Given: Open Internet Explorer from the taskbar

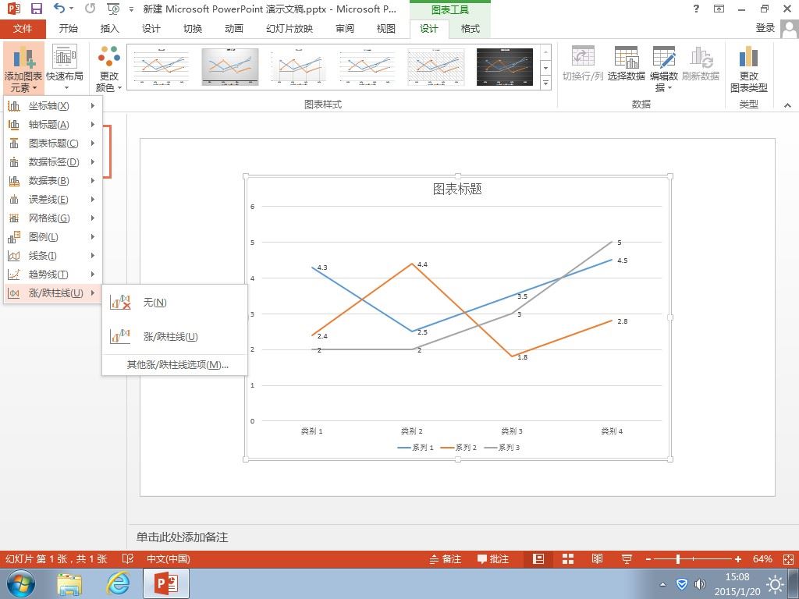Looking at the screenshot, I should coord(118,583).
